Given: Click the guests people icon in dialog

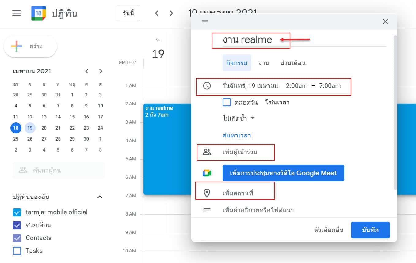Looking at the screenshot, I should pyautogui.click(x=207, y=152).
